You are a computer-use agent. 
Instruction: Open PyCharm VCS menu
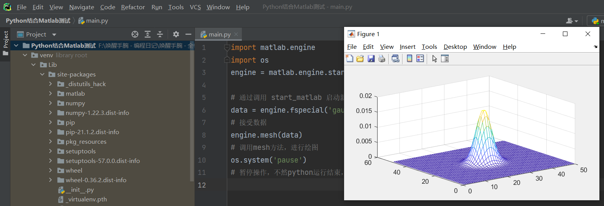click(x=195, y=7)
